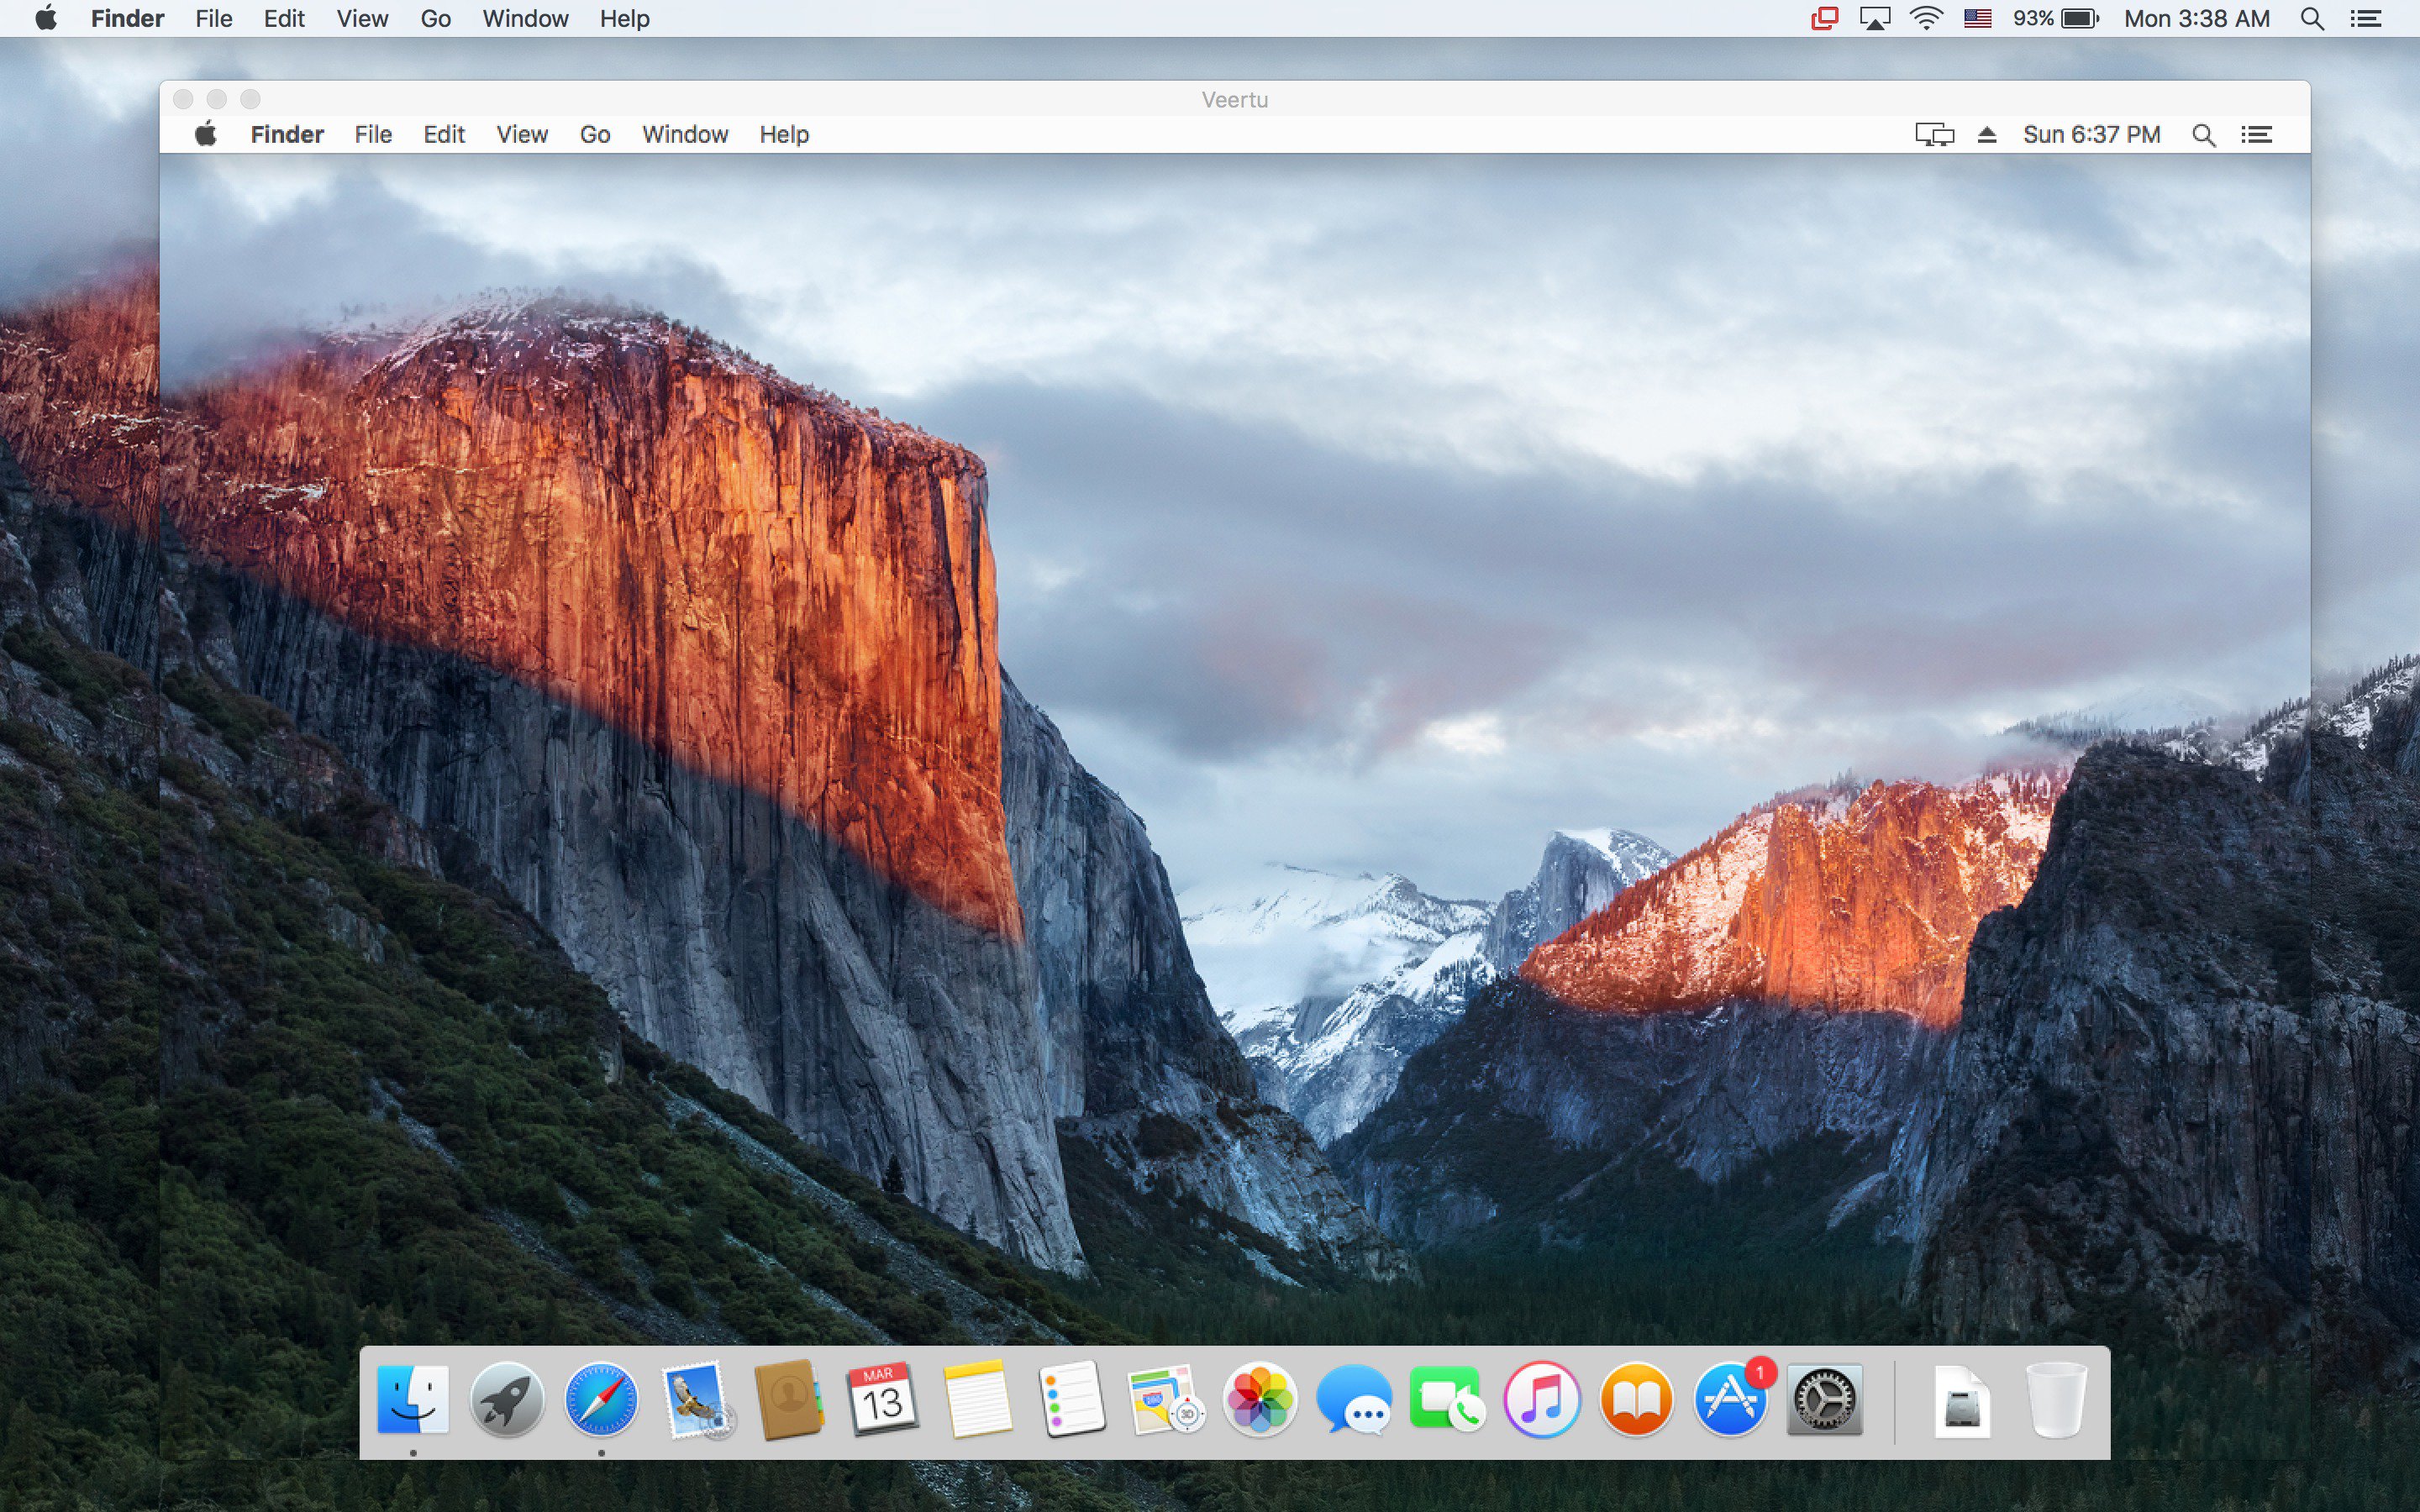Image resolution: width=2420 pixels, height=1512 pixels.
Task: Minimize the Veertu window
Action: (x=217, y=99)
